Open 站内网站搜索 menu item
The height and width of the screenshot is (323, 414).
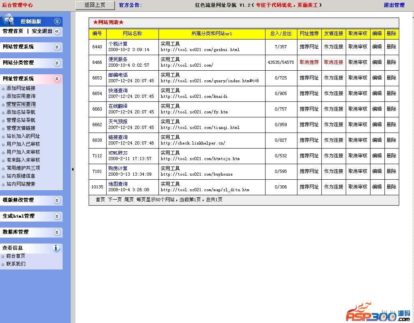pyautogui.click(x=21, y=184)
